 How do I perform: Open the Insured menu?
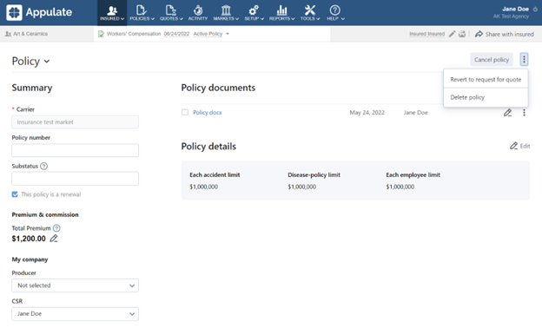point(112,13)
